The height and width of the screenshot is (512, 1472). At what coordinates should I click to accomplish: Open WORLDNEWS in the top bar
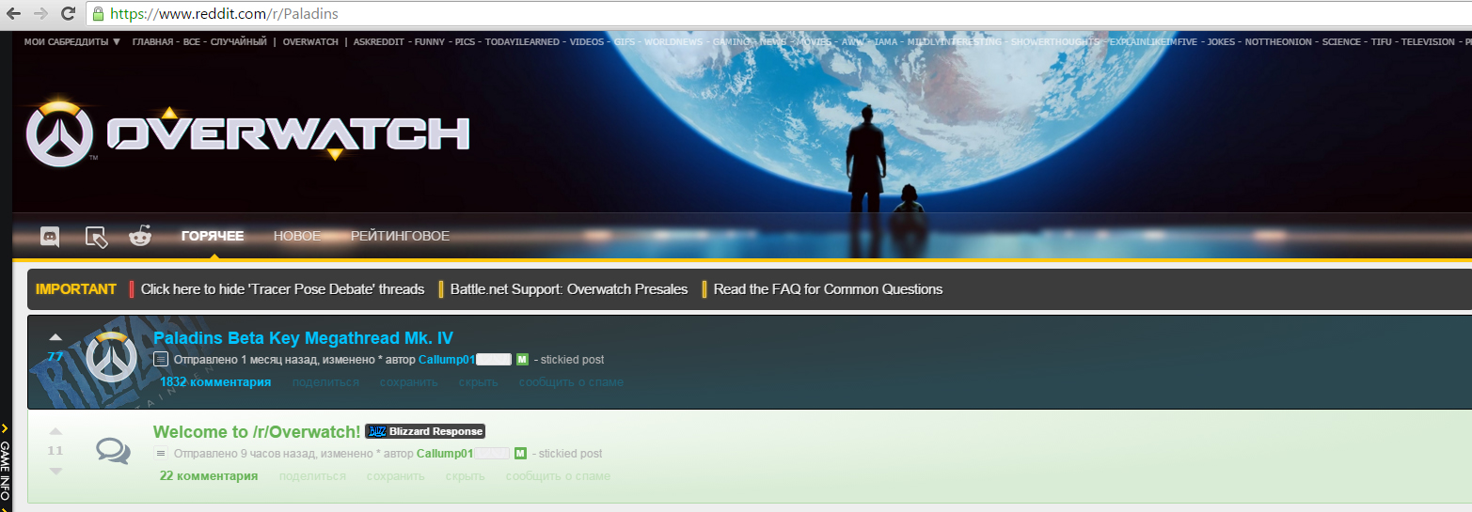673,41
